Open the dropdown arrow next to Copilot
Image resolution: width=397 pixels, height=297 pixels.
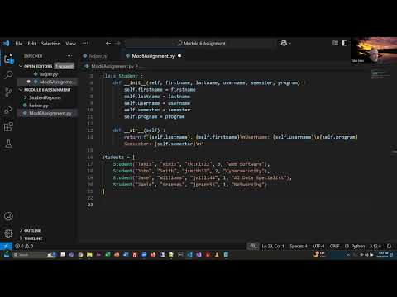point(289,43)
